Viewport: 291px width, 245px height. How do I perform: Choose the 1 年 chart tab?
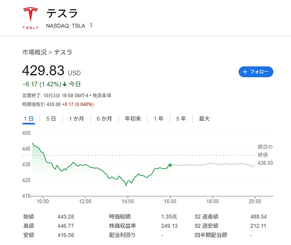pos(159,119)
